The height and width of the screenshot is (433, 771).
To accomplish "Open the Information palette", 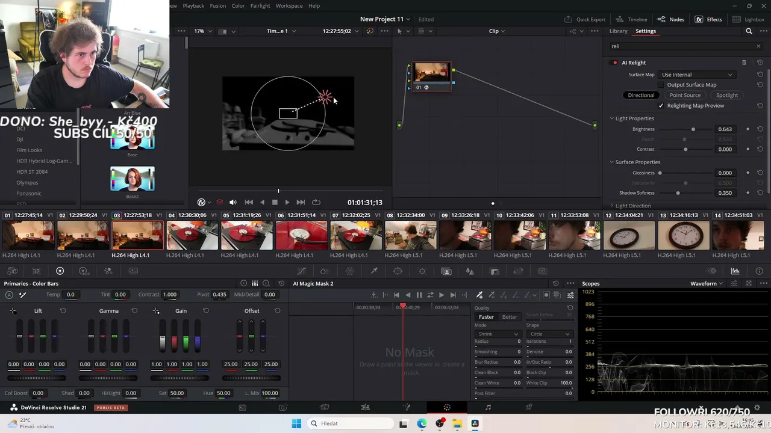I will click(759, 271).
